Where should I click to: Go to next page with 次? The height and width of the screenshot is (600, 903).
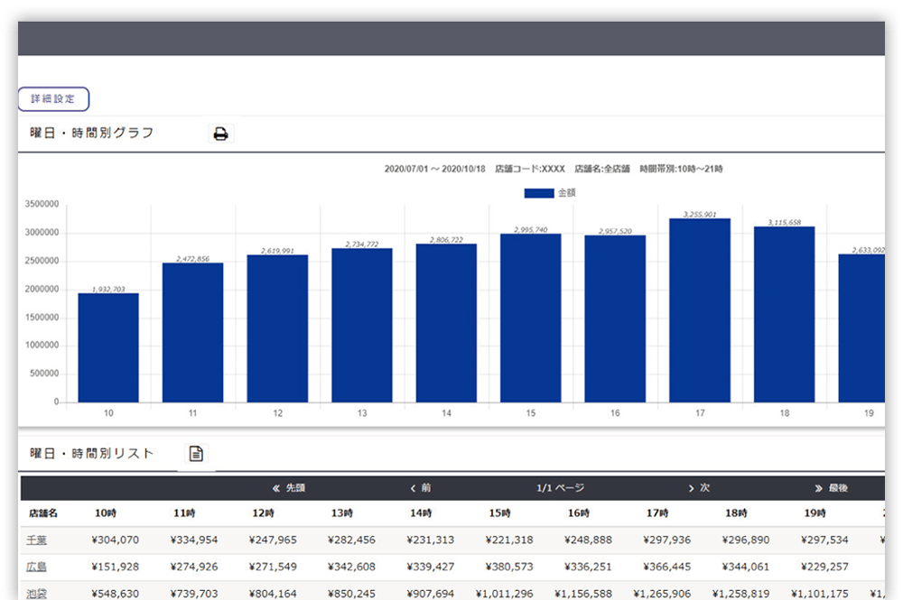click(699, 488)
